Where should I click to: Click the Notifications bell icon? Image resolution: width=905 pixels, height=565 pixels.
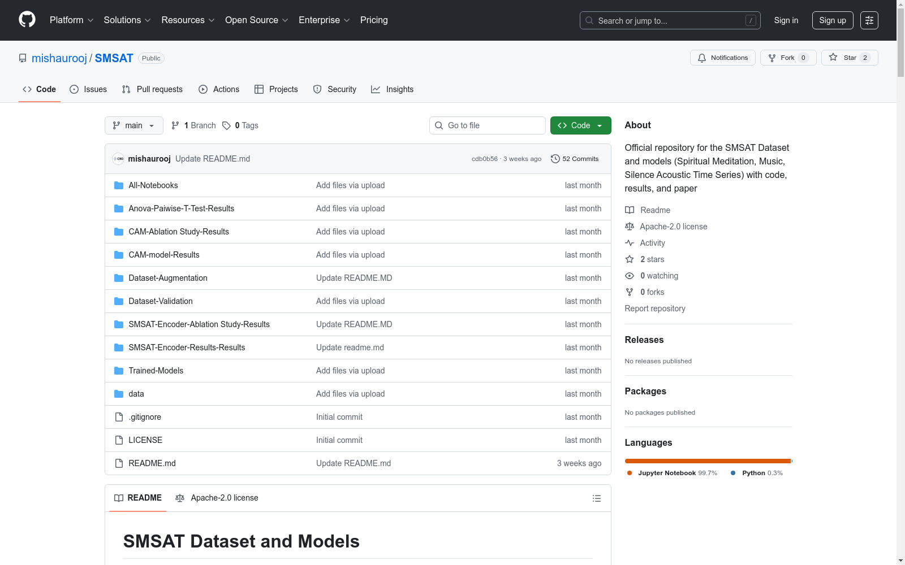tap(702, 58)
